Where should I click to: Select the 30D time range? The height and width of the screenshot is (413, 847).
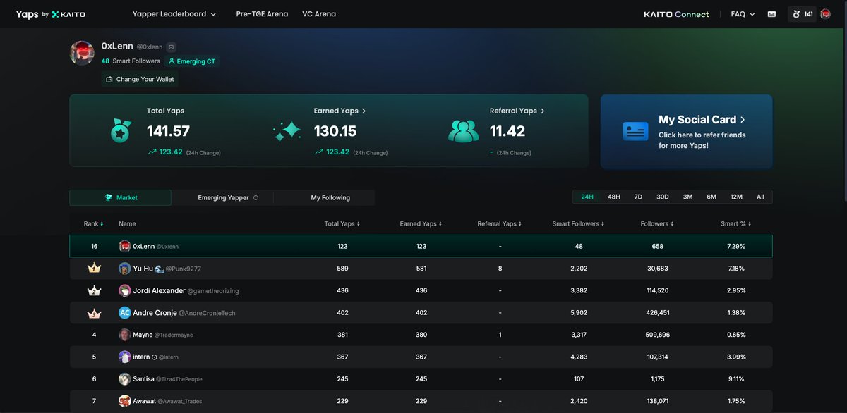pos(662,197)
